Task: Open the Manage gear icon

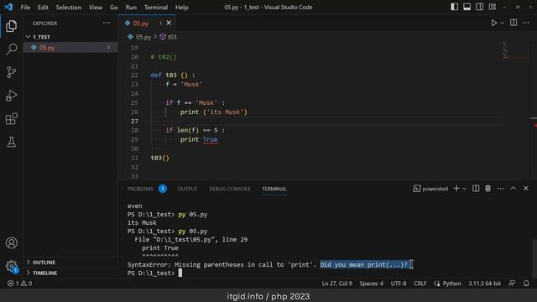Action: coord(11,266)
